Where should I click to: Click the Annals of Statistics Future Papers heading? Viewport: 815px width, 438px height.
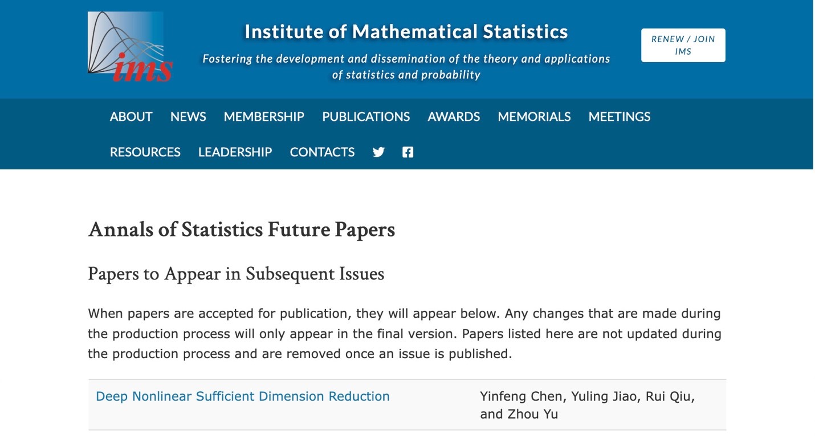[x=242, y=230]
